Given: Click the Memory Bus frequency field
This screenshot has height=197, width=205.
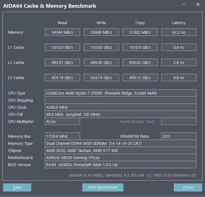Looking at the screenshot, I should [x=62, y=136].
